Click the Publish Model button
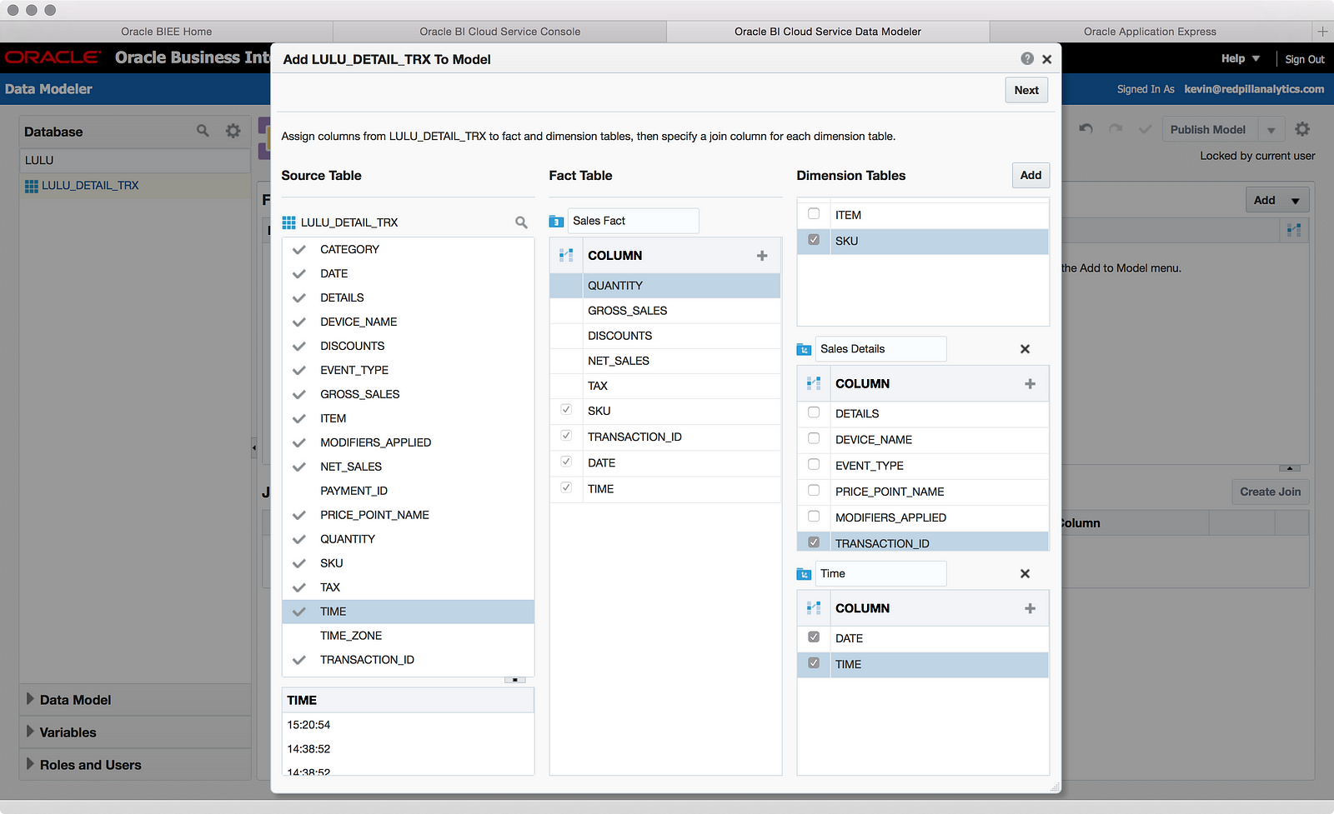Image resolution: width=1334 pixels, height=814 pixels. coord(1208,130)
